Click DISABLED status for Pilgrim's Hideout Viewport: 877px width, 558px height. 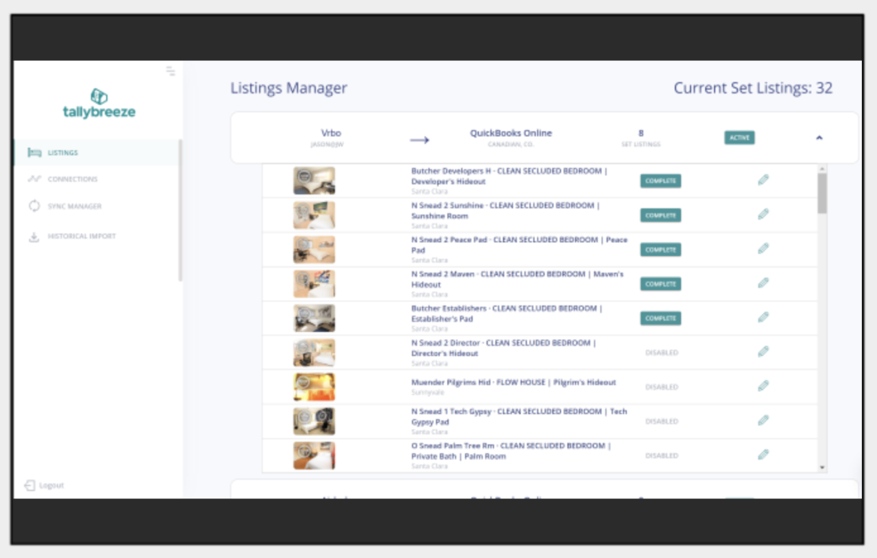pyautogui.click(x=662, y=387)
